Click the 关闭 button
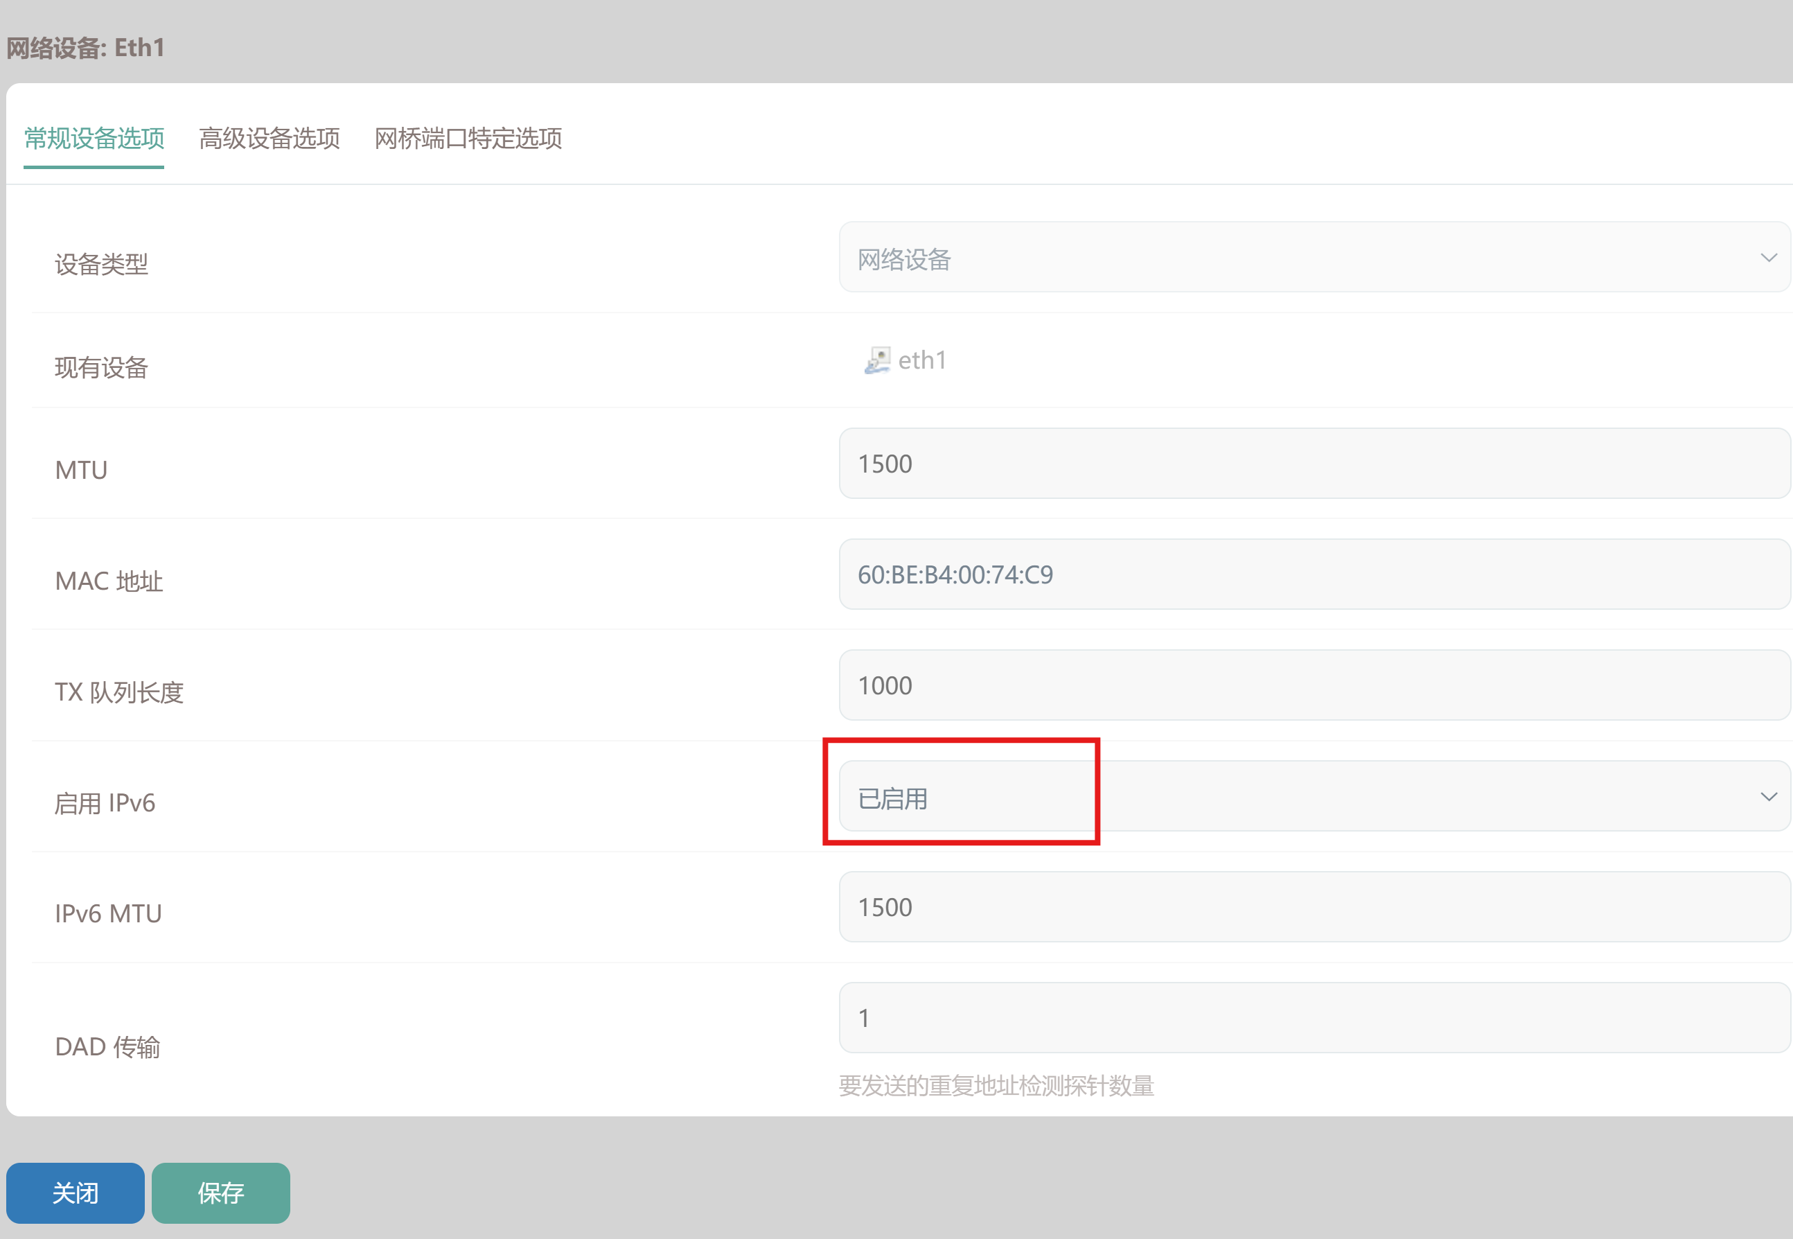This screenshot has height=1239, width=1793. [x=76, y=1193]
